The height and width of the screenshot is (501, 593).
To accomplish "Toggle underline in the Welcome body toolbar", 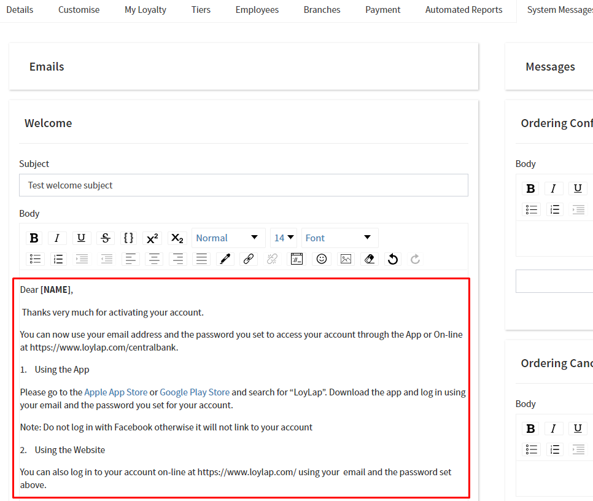I will [81, 238].
